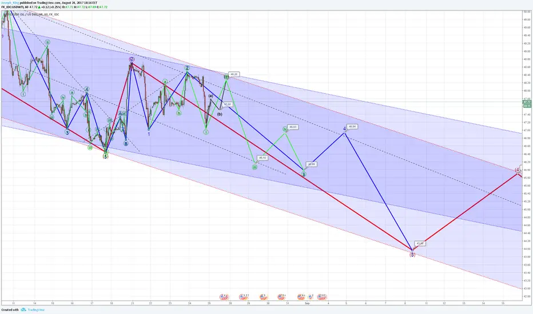Click the last economic event flag icon after Sep
This screenshot has width=533, height=314.
coord(322,297)
